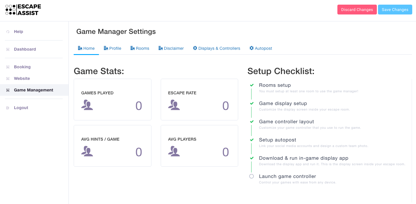Click the people icon in Avg Players card

pyautogui.click(x=174, y=151)
